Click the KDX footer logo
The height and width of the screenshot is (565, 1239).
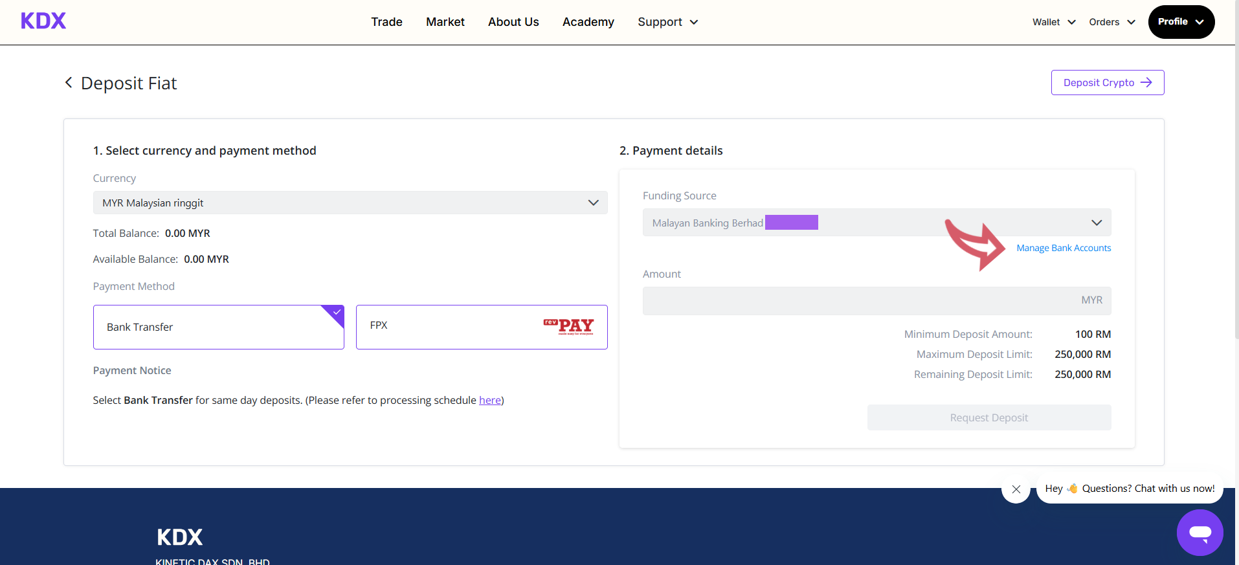pyautogui.click(x=179, y=537)
